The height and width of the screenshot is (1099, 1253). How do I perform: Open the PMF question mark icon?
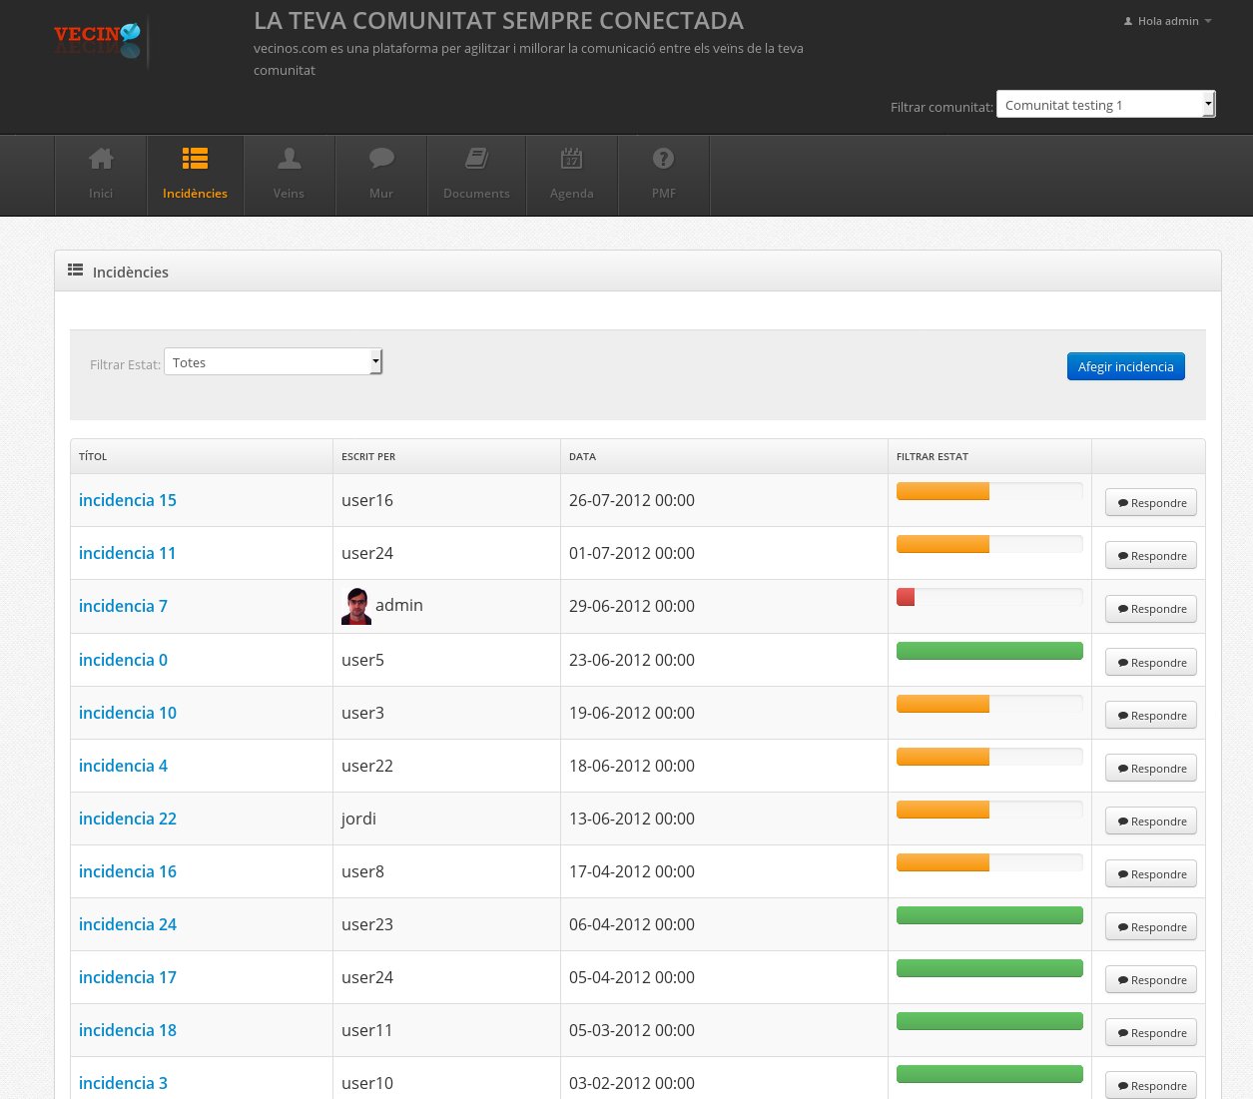coord(663,159)
